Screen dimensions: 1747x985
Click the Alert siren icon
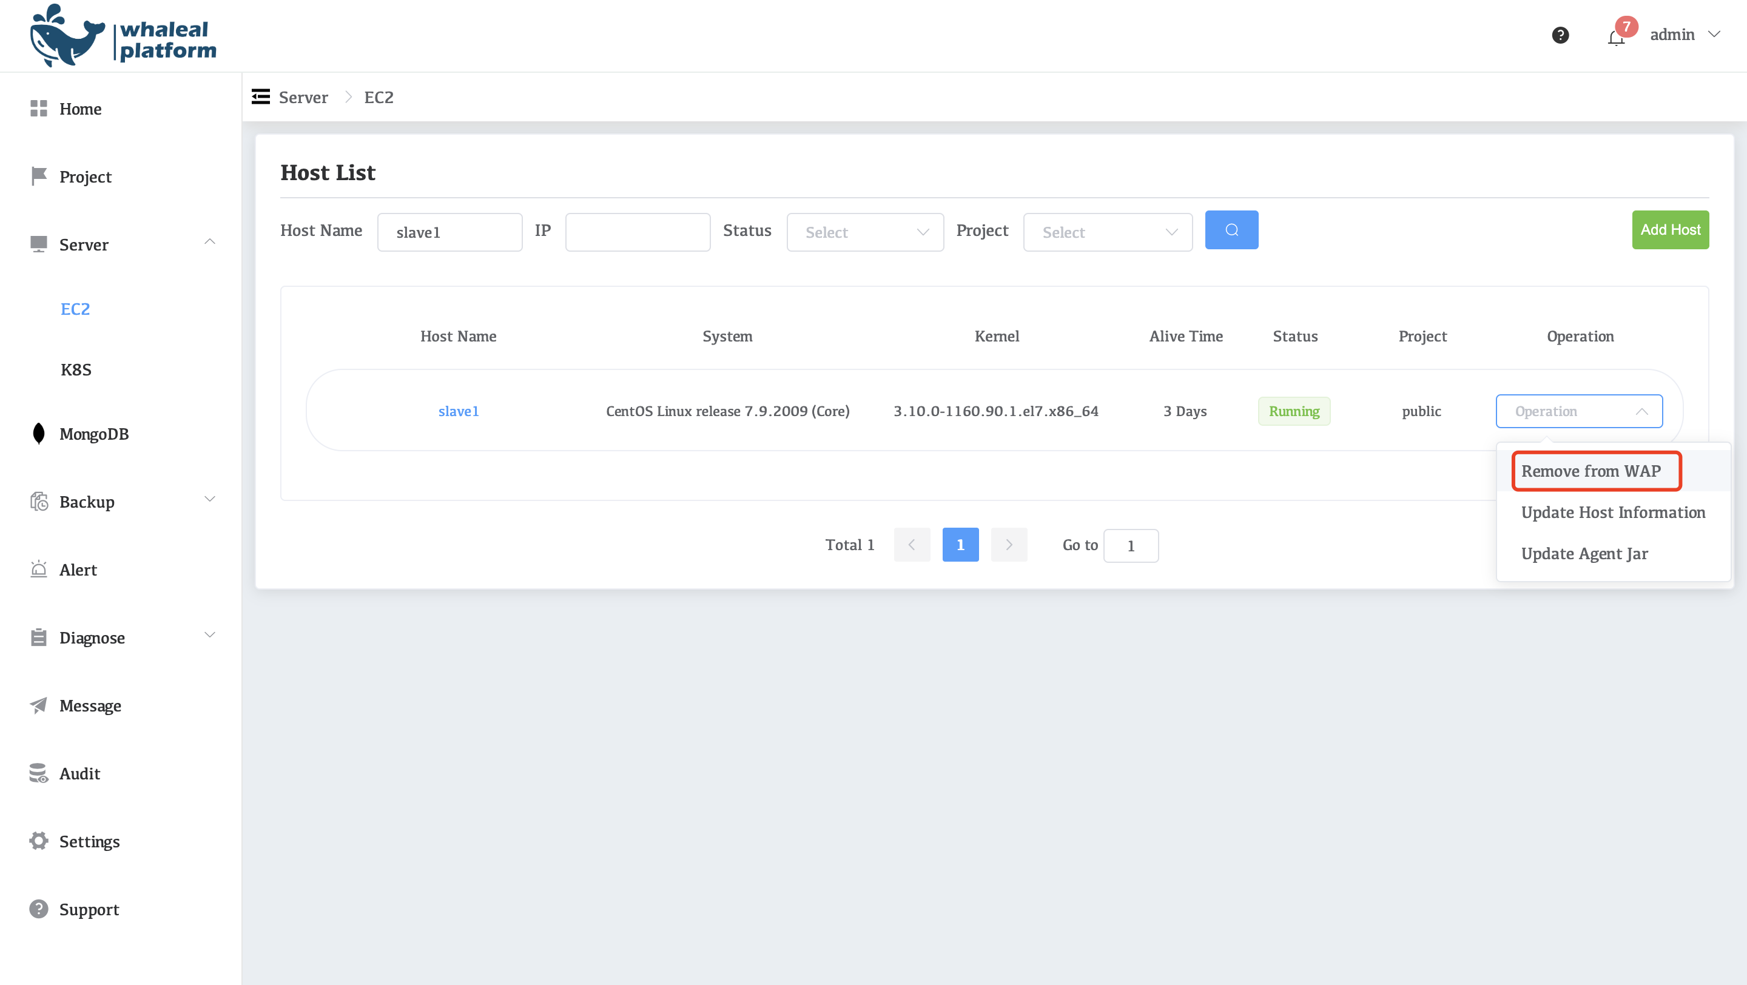(39, 570)
